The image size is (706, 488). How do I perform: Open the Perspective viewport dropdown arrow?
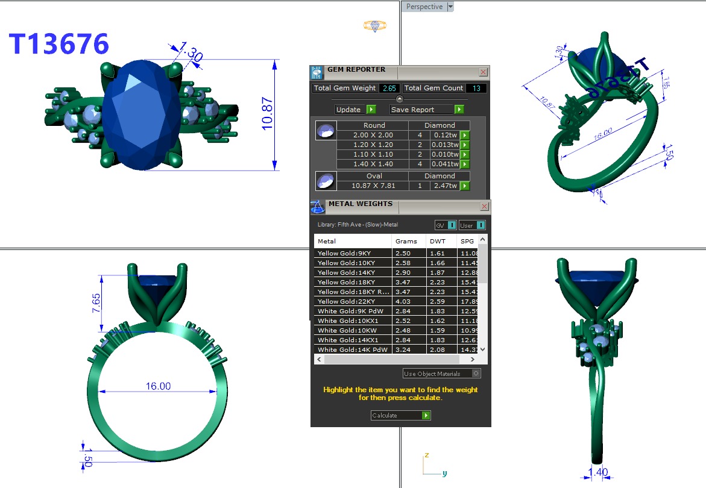[x=450, y=7]
